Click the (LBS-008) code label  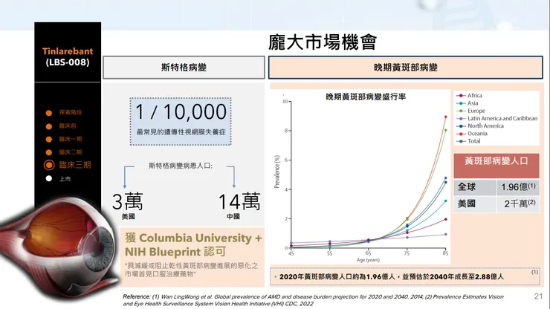68,62
